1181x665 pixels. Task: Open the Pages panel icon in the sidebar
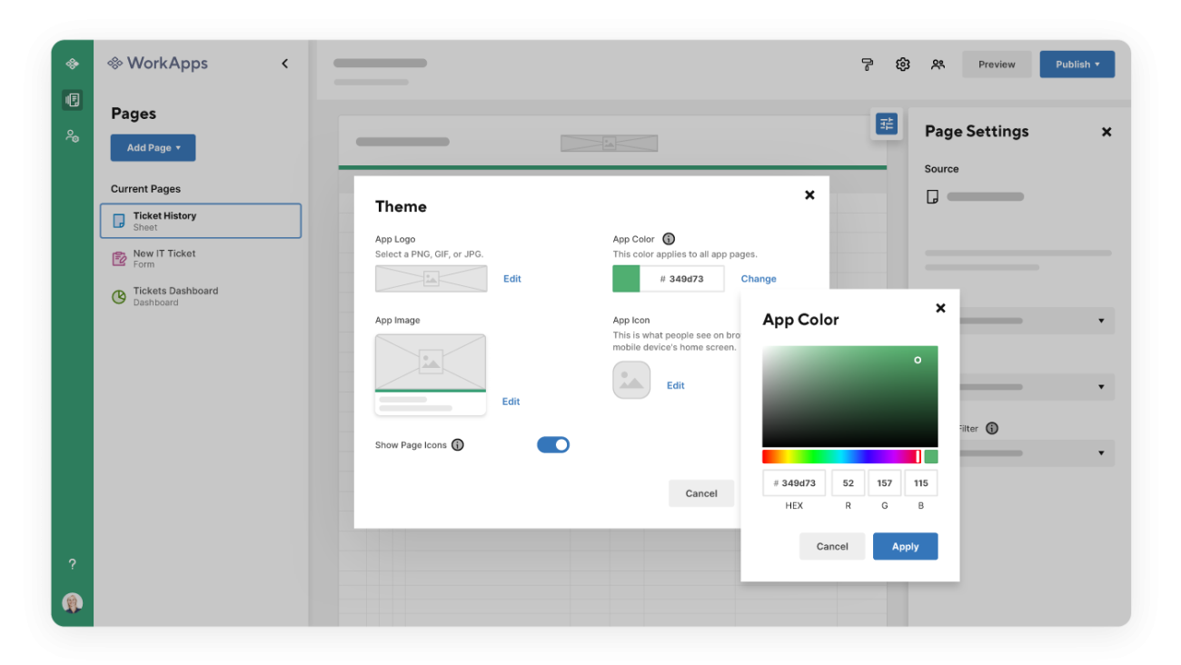coord(72,100)
